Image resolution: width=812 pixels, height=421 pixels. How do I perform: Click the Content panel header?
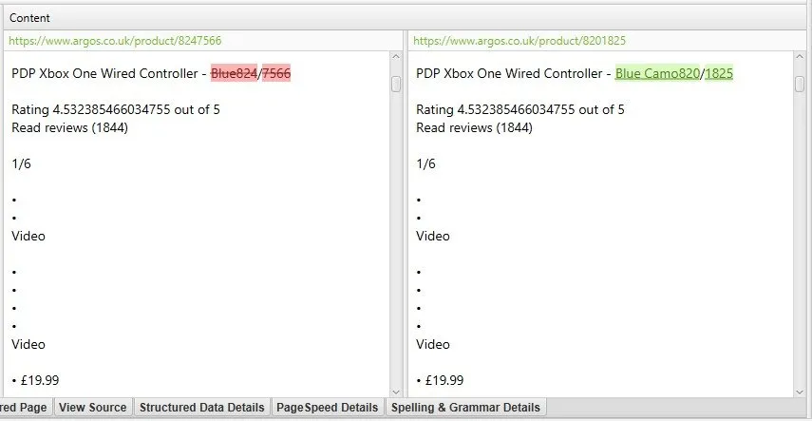click(406, 18)
